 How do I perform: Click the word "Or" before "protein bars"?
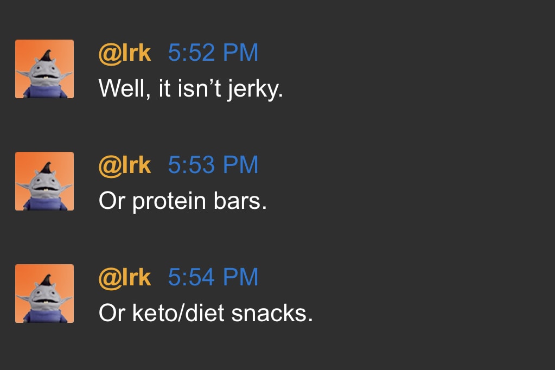(112, 201)
